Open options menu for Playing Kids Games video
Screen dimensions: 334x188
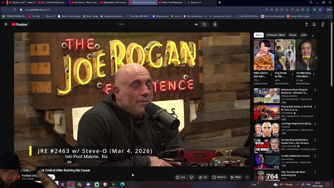[x=315, y=107]
